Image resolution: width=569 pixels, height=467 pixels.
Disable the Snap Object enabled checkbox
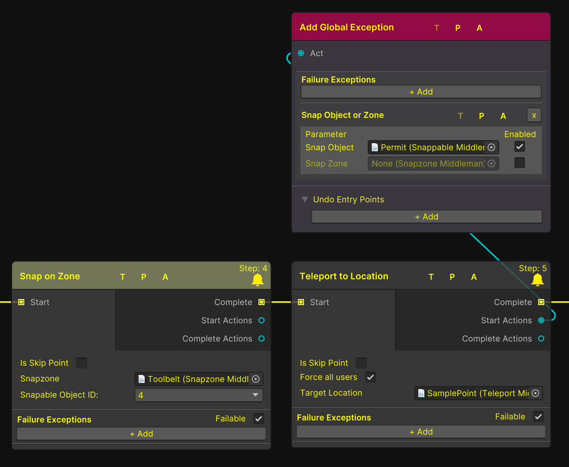click(x=519, y=147)
